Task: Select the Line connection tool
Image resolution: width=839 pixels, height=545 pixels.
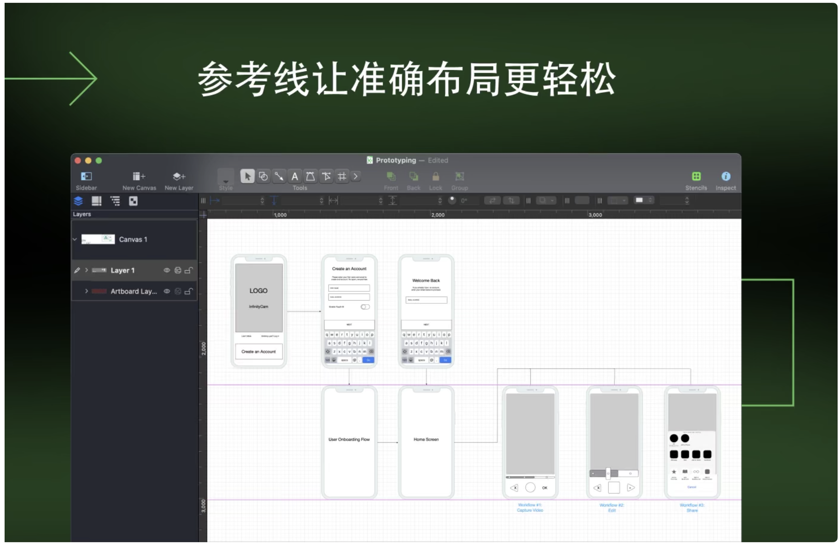Action: 279,176
